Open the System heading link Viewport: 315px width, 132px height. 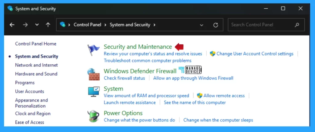point(113,89)
